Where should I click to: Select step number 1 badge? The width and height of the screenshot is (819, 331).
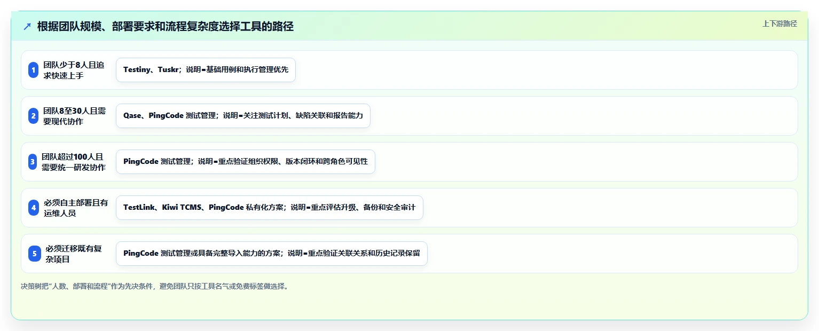34,70
